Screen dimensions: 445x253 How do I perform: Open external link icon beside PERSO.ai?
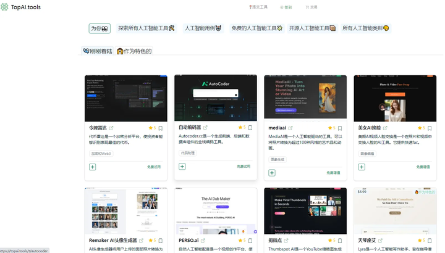[203, 241]
